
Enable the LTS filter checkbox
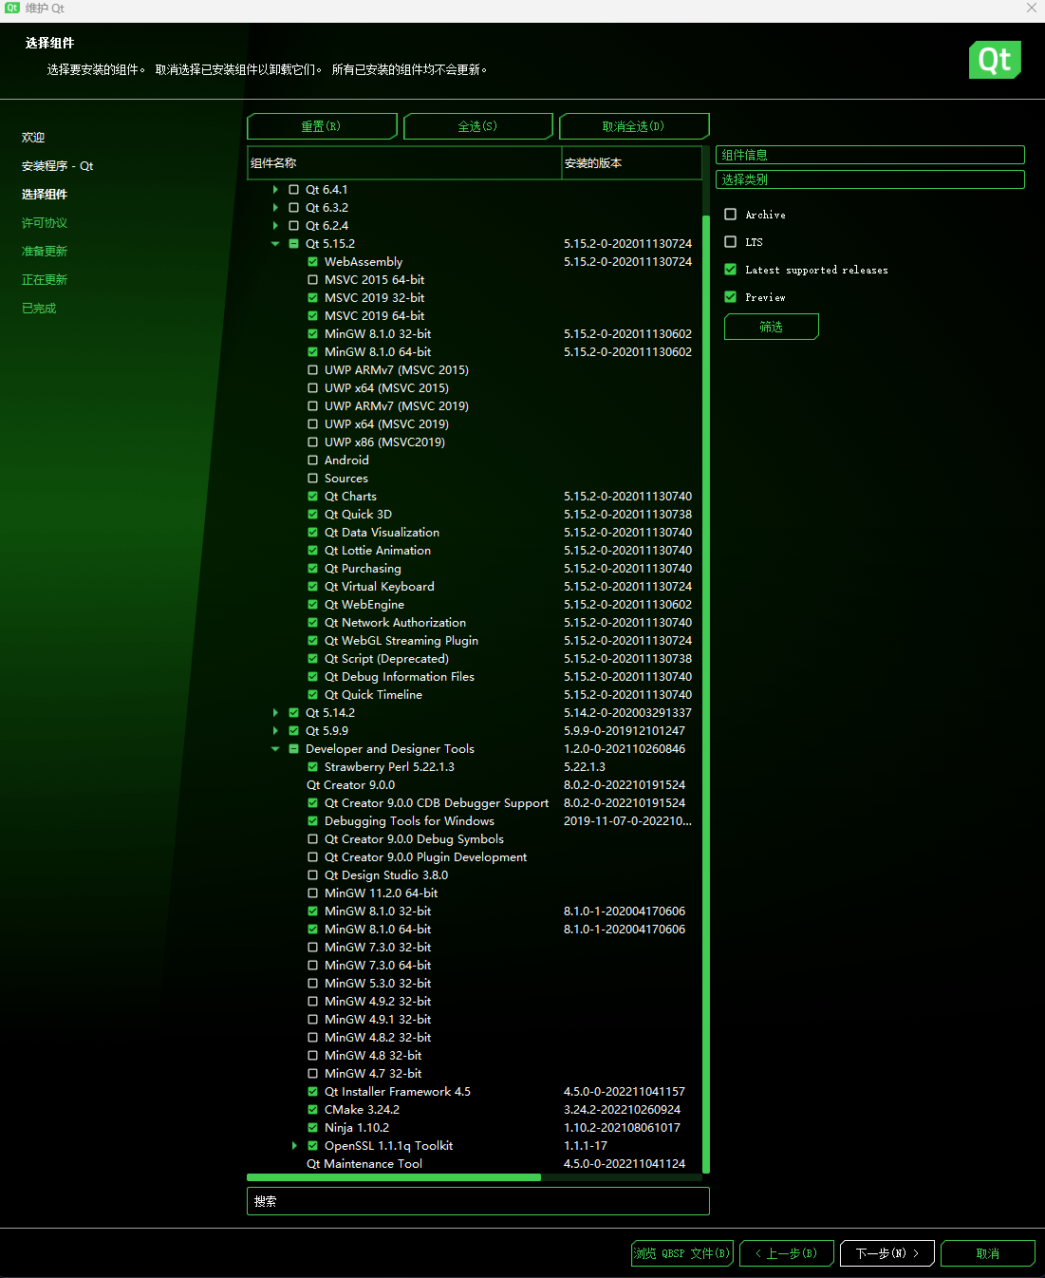pos(731,242)
